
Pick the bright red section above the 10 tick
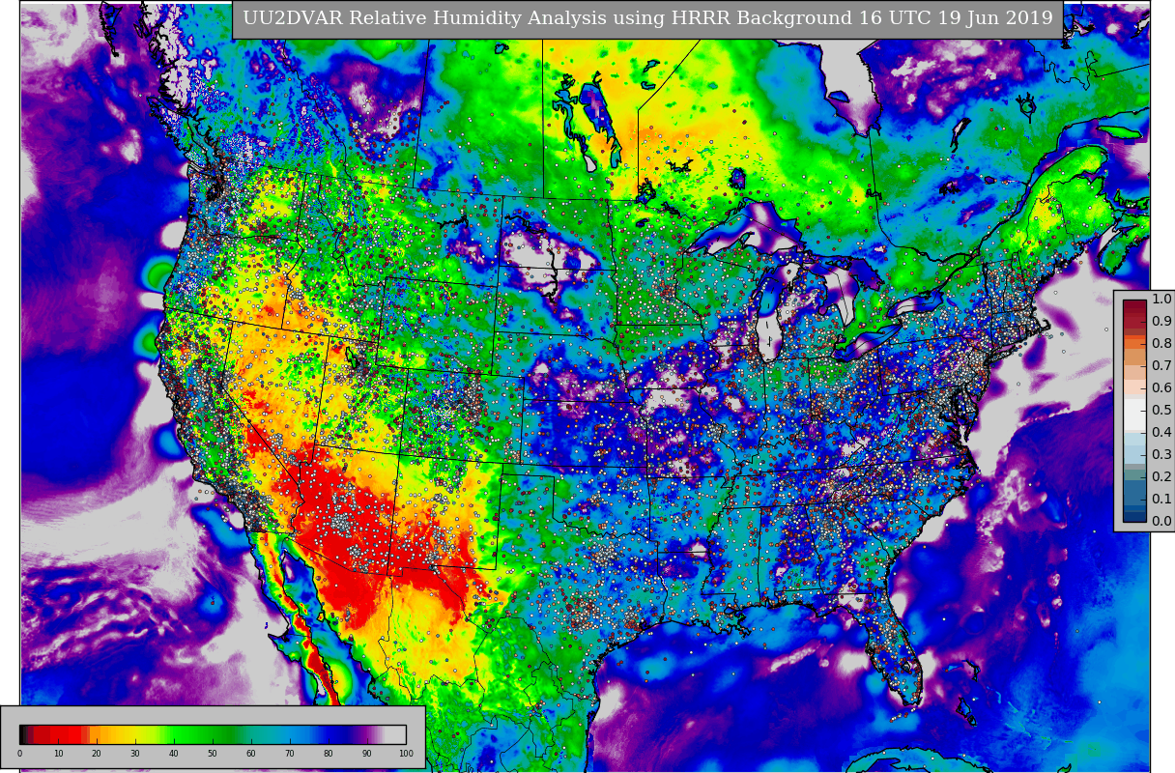pyautogui.click(x=58, y=734)
